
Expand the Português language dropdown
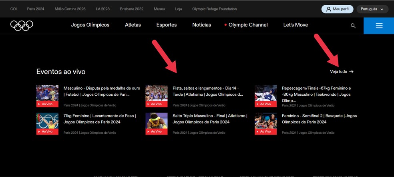[x=372, y=9]
